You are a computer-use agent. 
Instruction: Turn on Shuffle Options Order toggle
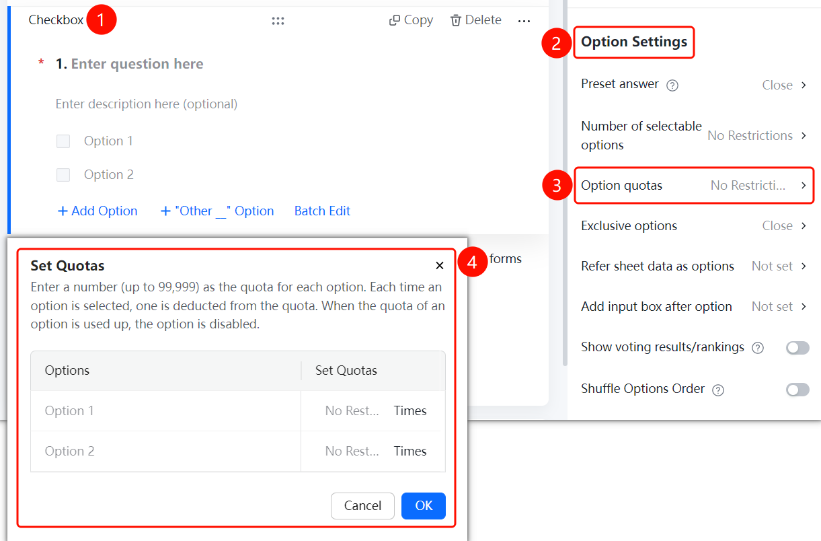tap(798, 389)
